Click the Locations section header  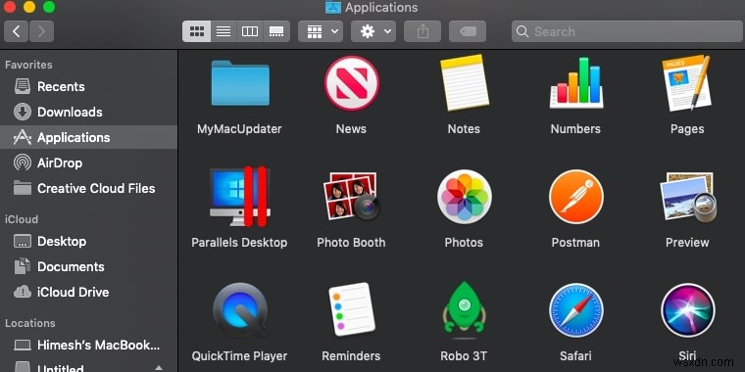tap(30, 323)
